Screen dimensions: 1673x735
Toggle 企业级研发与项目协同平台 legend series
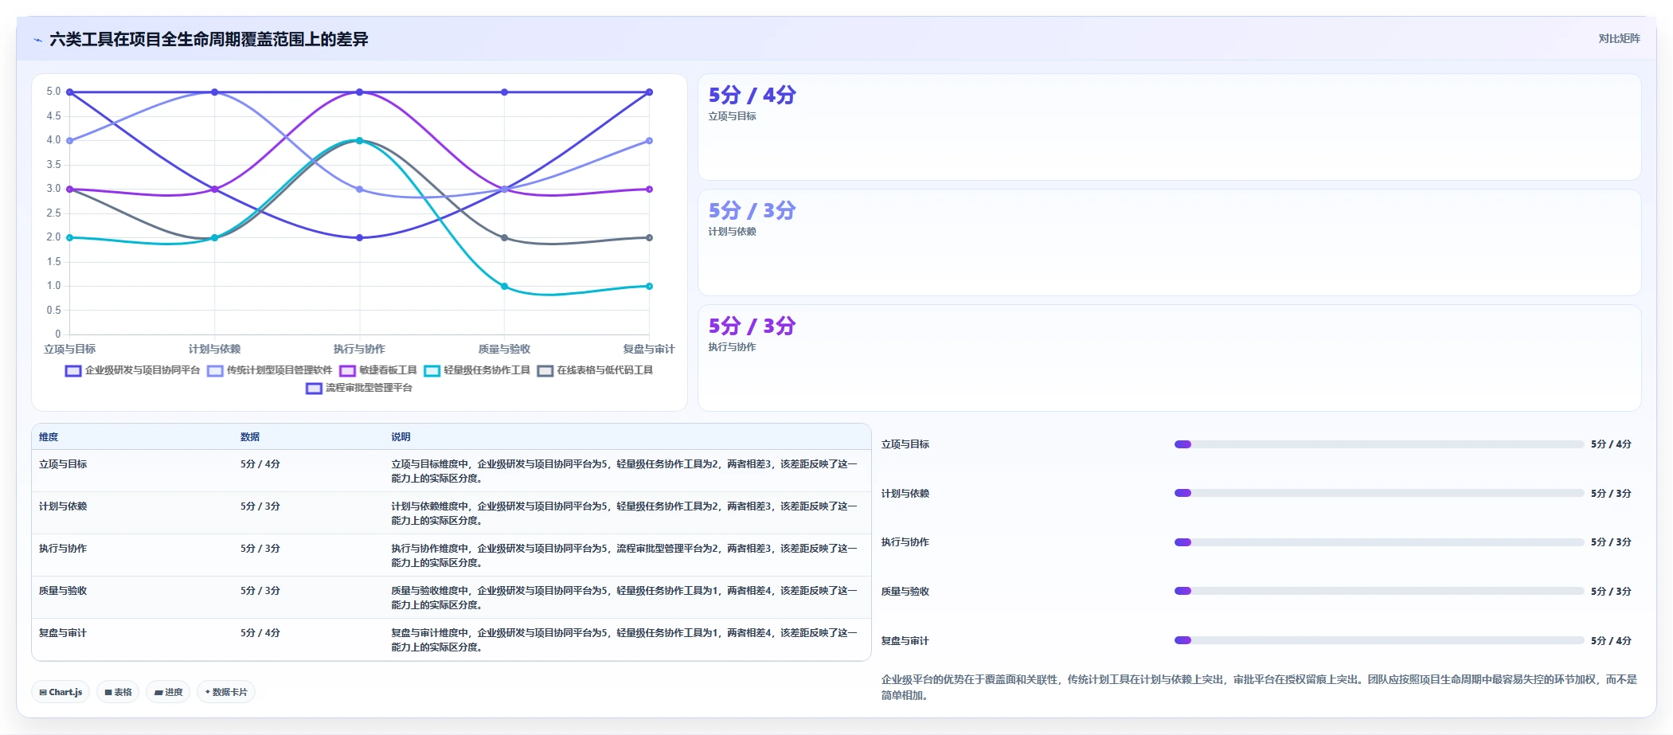click(132, 370)
